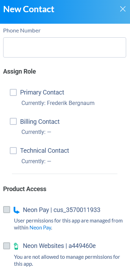
Task: Click 'Currently: Frederik Bergnaum' text
Action: tap(58, 103)
